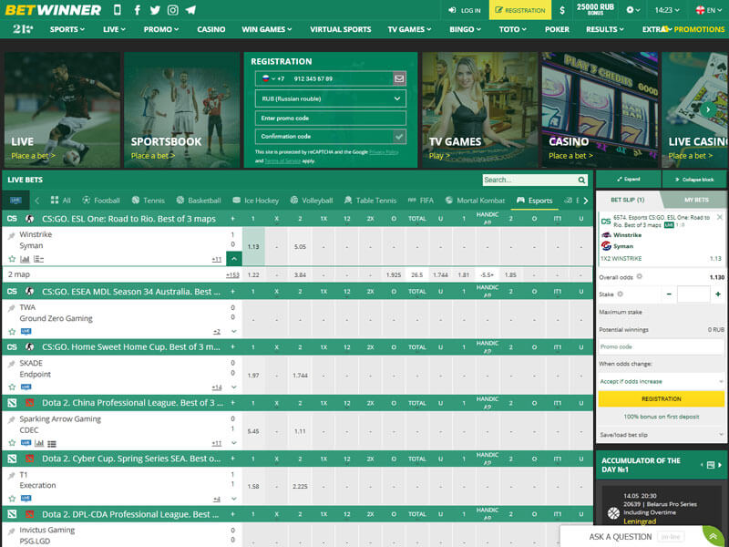Decrease stake with minus button
The width and height of the screenshot is (729, 547).
click(x=670, y=294)
